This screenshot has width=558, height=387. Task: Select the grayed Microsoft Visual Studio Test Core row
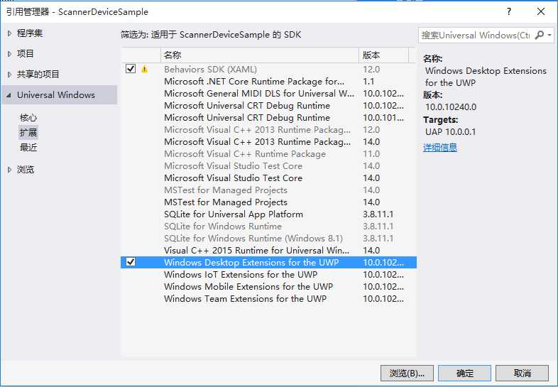click(268, 166)
